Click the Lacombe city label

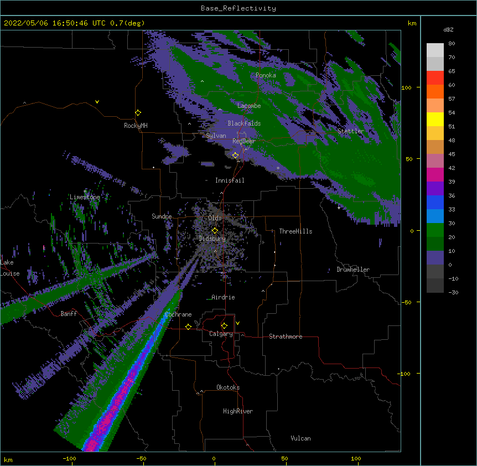(249, 106)
